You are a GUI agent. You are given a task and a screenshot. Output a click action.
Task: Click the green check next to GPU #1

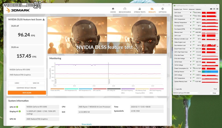tap(17, 107)
